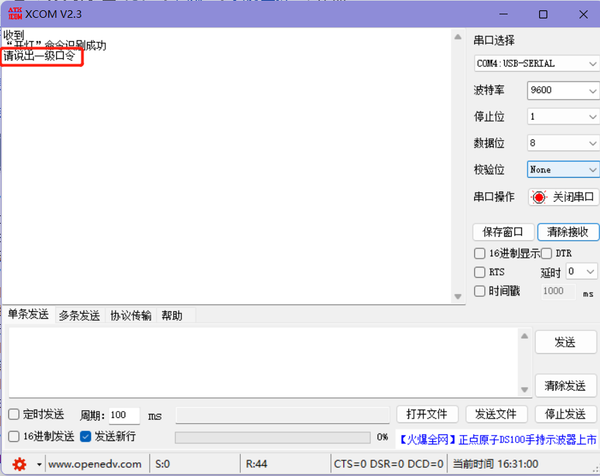Image resolution: width=600 pixels, height=476 pixels.
Task: Minimize the XCOM V2.3 window
Action: [x=504, y=14]
